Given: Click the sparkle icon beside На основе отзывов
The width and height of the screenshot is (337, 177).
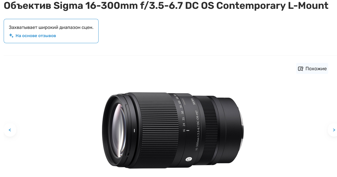Looking at the screenshot, I should 11,36.
